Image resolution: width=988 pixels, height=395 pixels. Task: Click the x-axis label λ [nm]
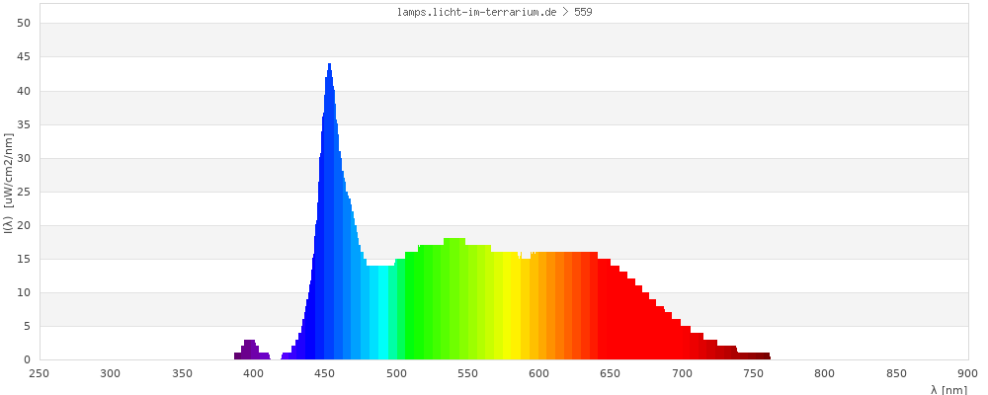click(949, 390)
